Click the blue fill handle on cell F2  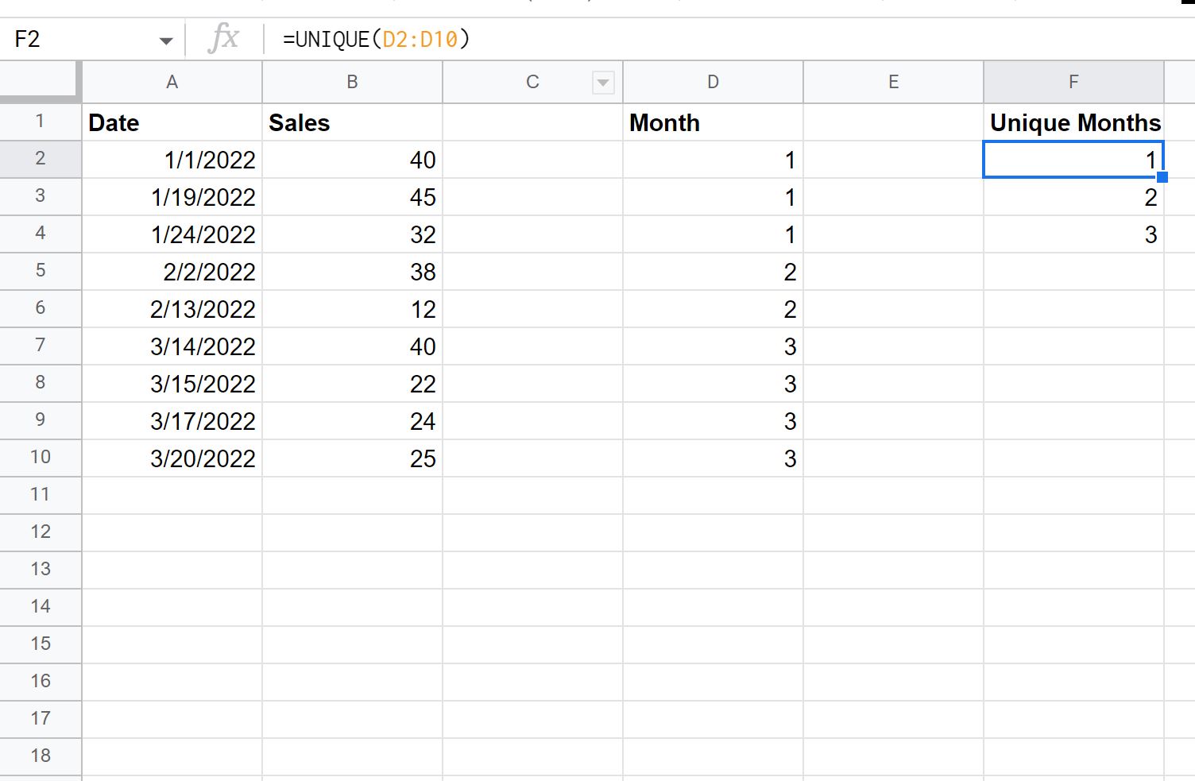coord(1163,177)
